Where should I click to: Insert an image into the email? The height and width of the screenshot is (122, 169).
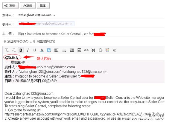pyautogui.click(x=79, y=50)
